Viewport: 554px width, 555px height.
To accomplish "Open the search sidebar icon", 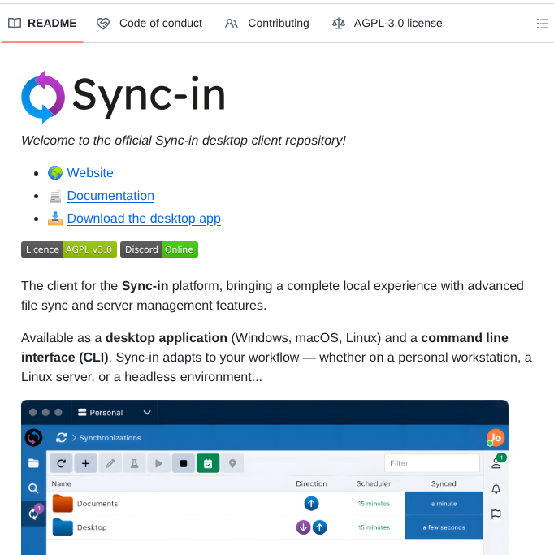I will pos(33,488).
